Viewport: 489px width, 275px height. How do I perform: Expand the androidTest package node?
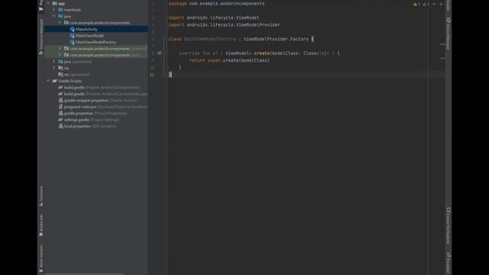tap(60, 49)
